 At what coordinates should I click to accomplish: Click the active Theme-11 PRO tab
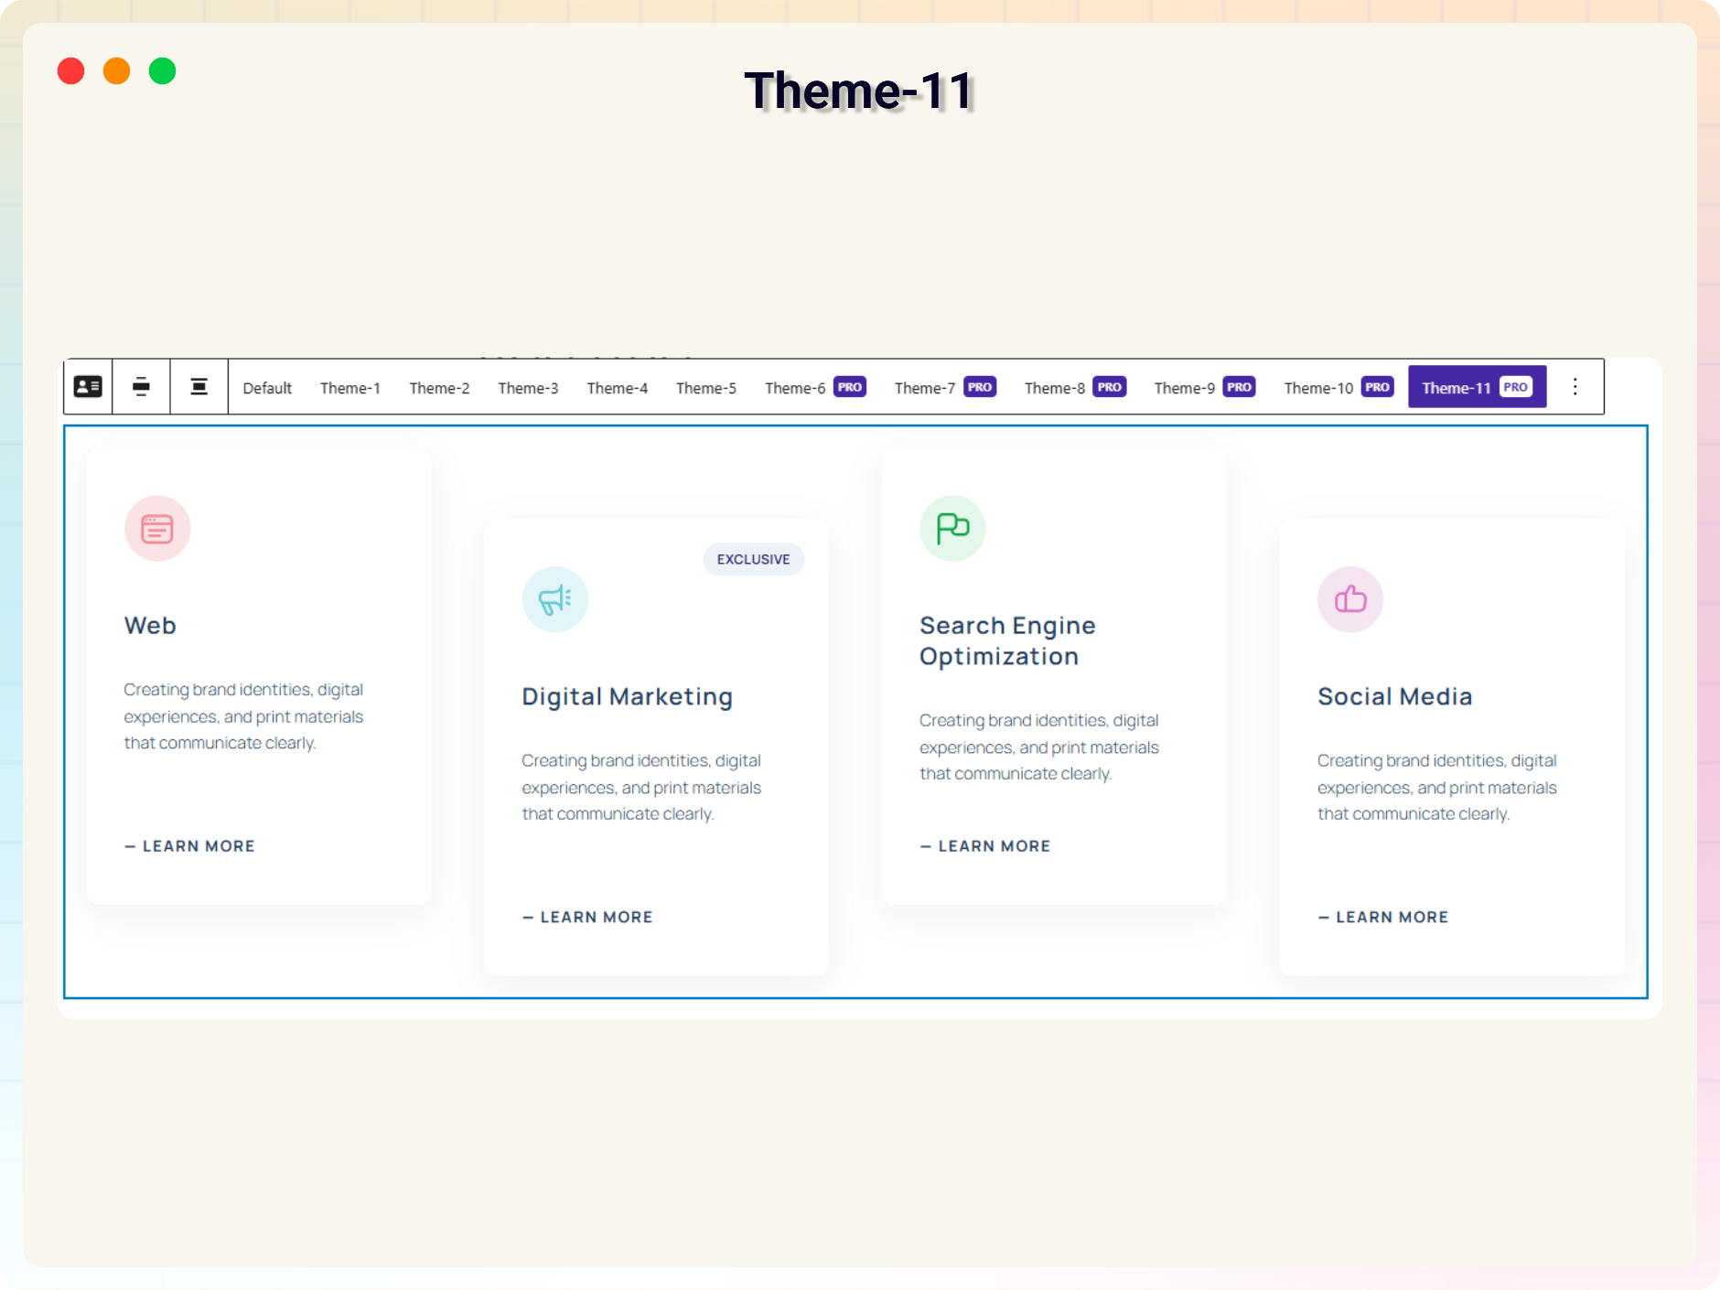point(1478,387)
